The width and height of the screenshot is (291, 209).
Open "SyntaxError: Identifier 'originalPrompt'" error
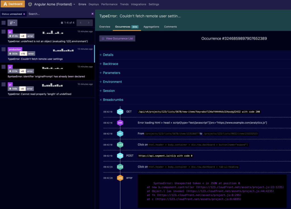pyautogui.click(x=46, y=77)
